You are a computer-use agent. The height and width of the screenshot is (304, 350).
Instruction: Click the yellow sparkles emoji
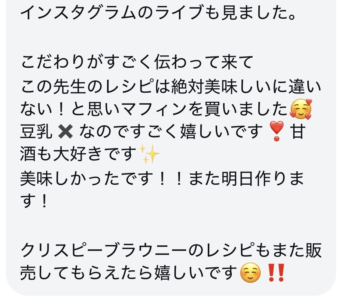(149, 154)
